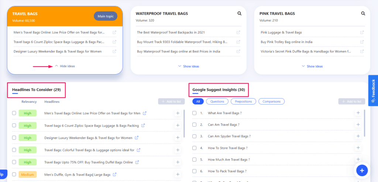This screenshot has height=182, width=378.
Task: Tick checkbox for 'Can Am Spyder Travel Bags ?'
Action: pyautogui.click(x=195, y=136)
